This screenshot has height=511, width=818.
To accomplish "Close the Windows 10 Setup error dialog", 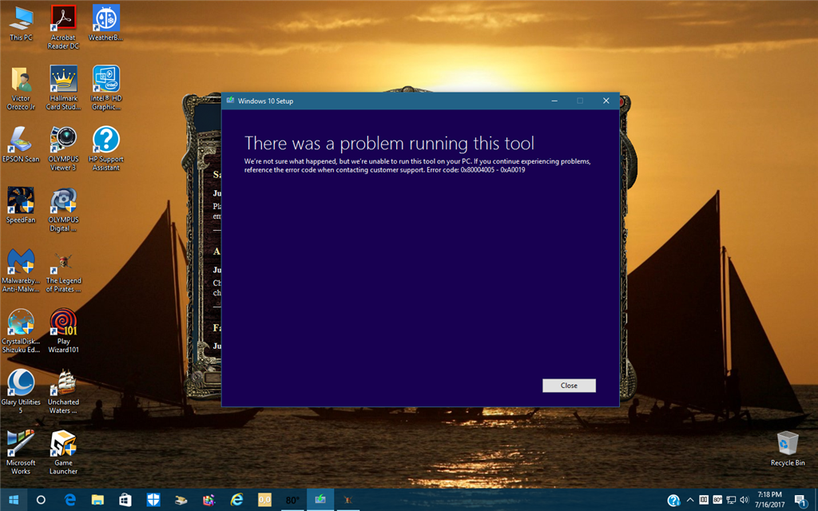I will (x=569, y=386).
